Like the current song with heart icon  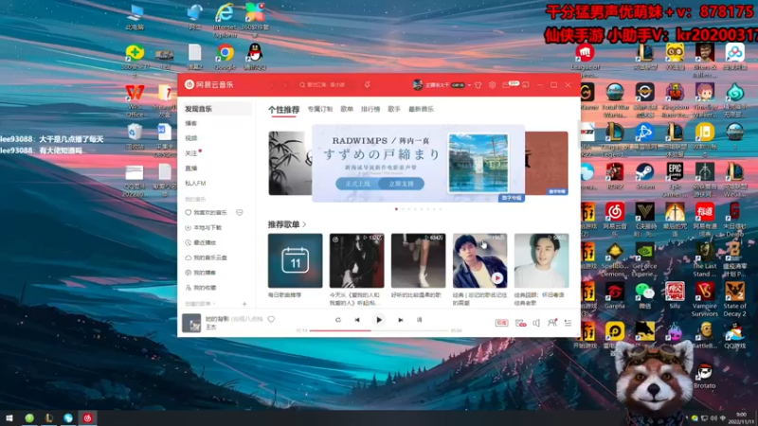point(271,319)
